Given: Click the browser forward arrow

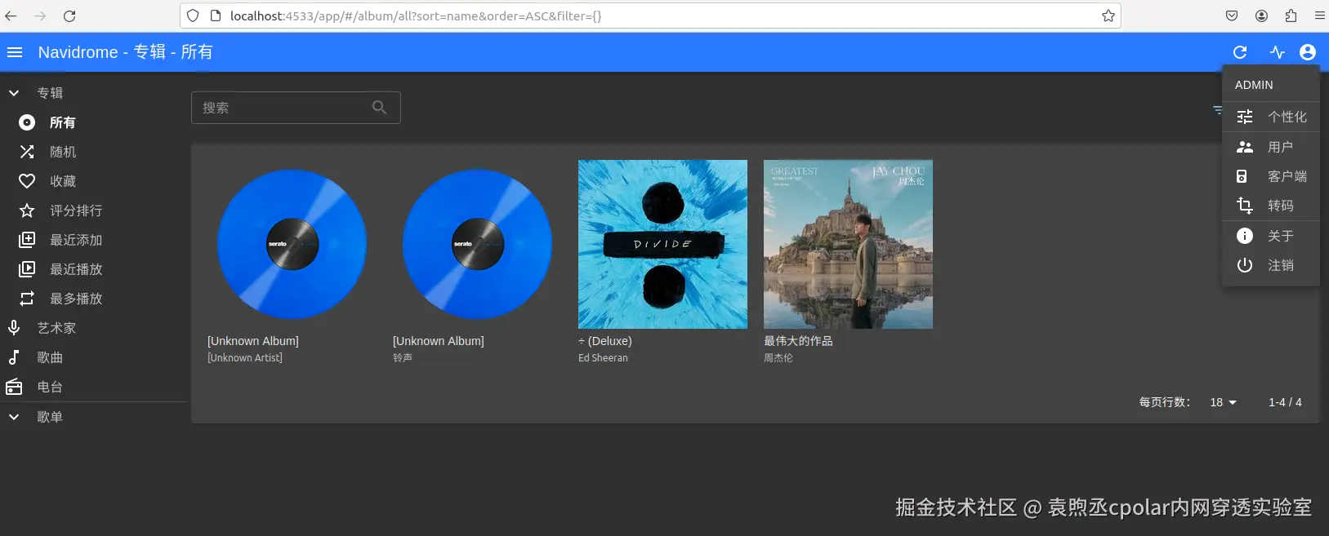Looking at the screenshot, I should [x=40, y=16].
